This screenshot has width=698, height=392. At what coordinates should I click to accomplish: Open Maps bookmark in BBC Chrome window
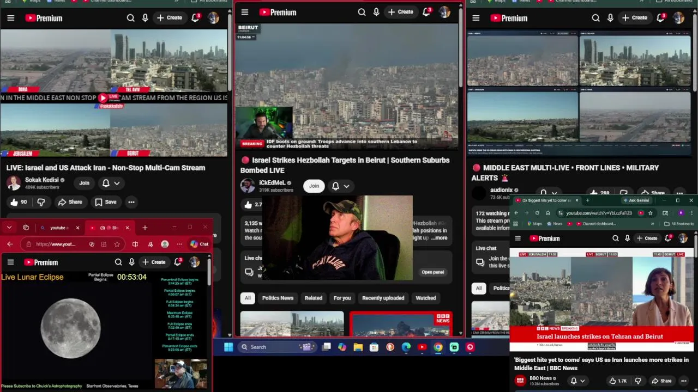[x=534, y=224]
